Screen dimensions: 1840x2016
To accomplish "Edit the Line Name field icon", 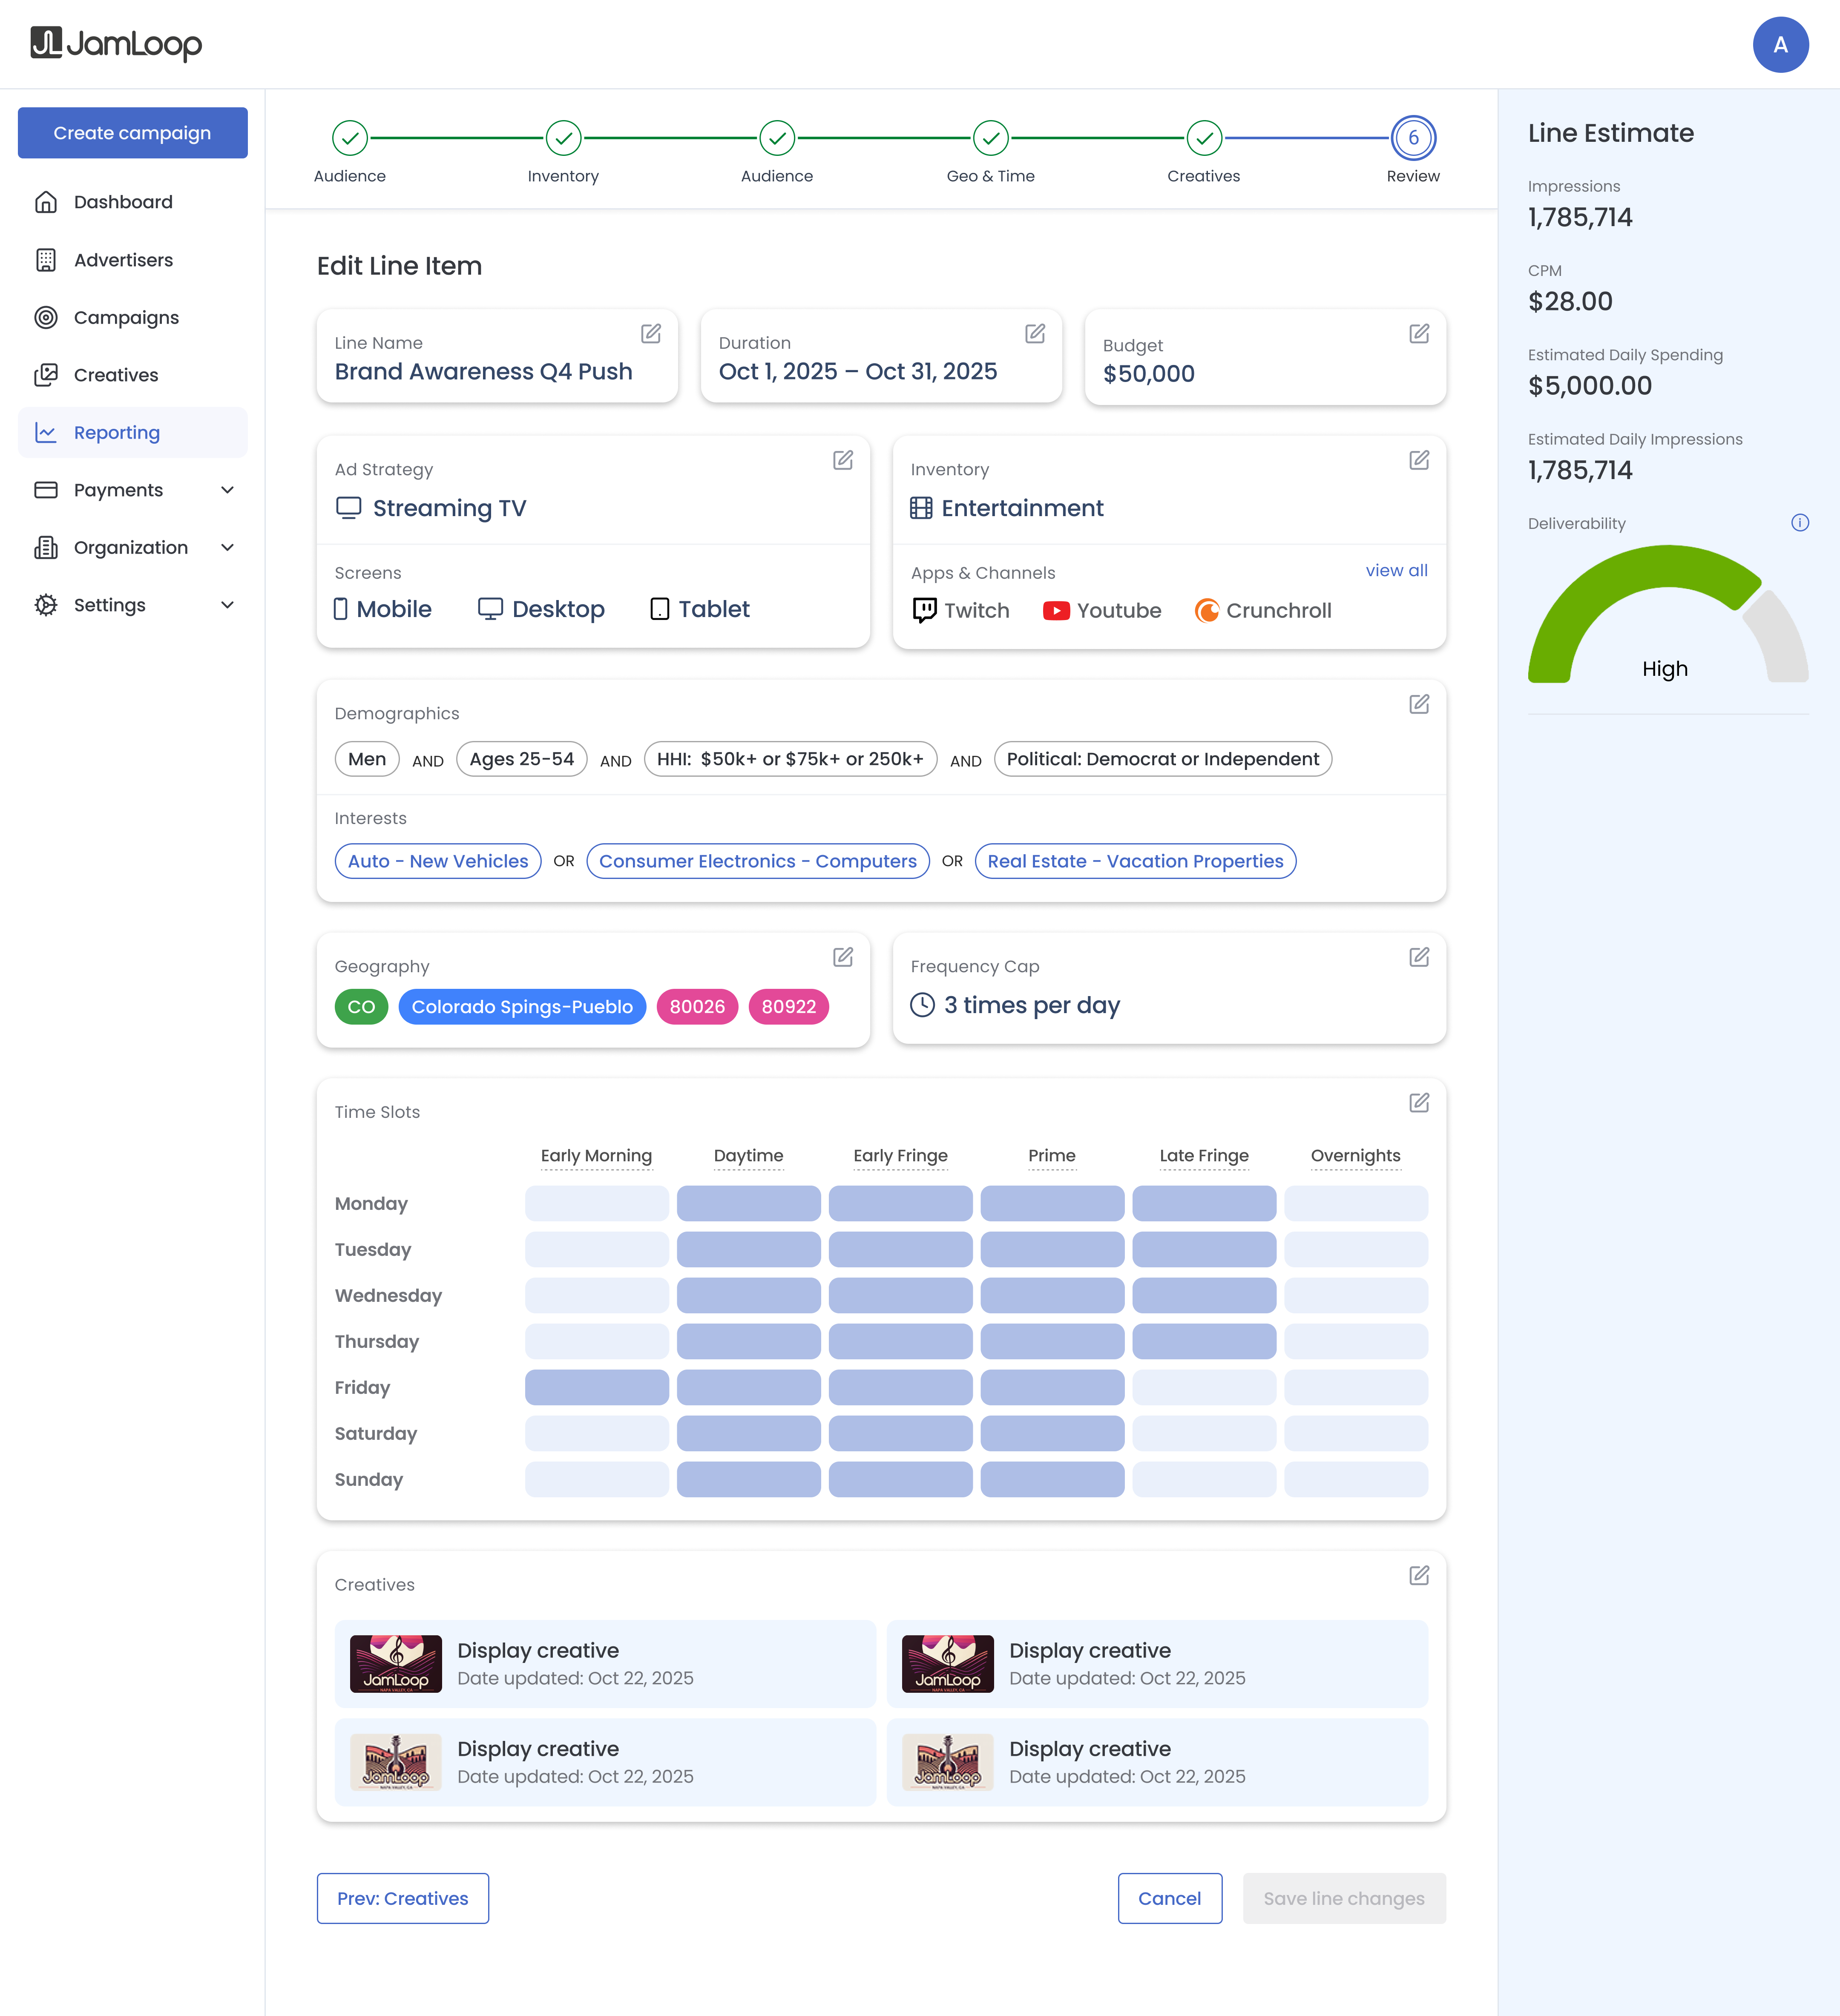I will tap(651, 333).
